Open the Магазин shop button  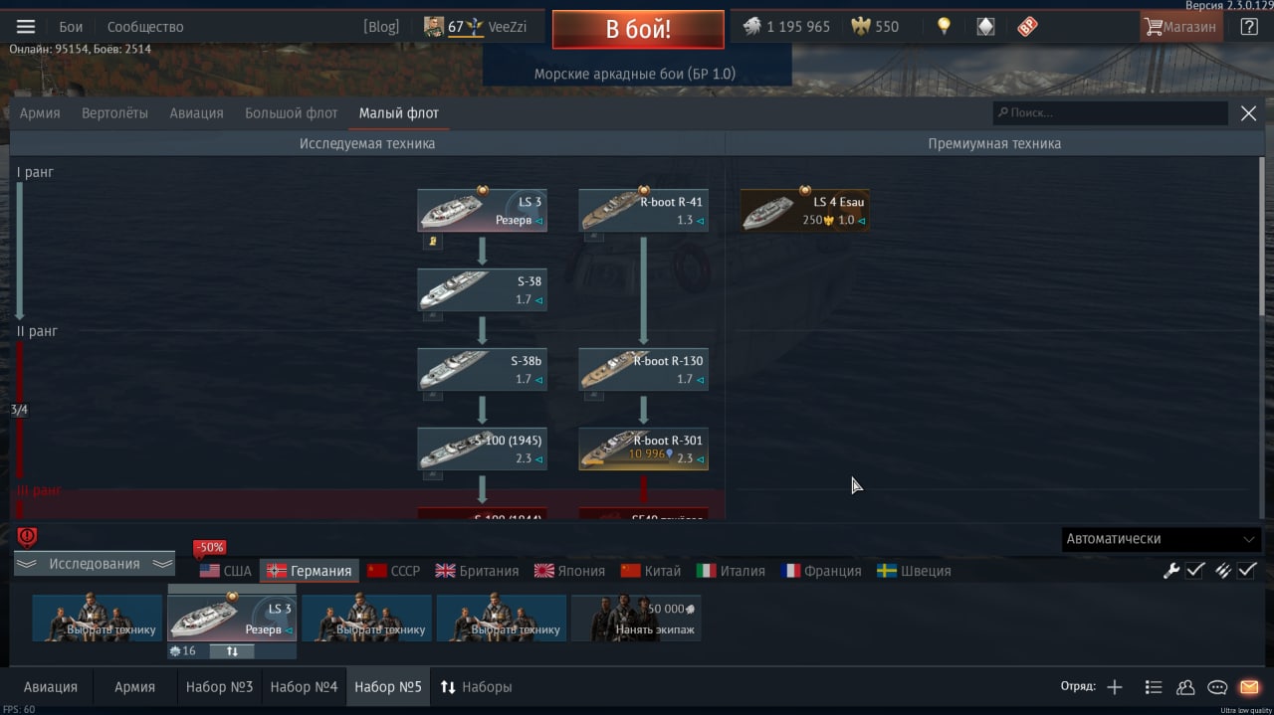(1180, 27)
